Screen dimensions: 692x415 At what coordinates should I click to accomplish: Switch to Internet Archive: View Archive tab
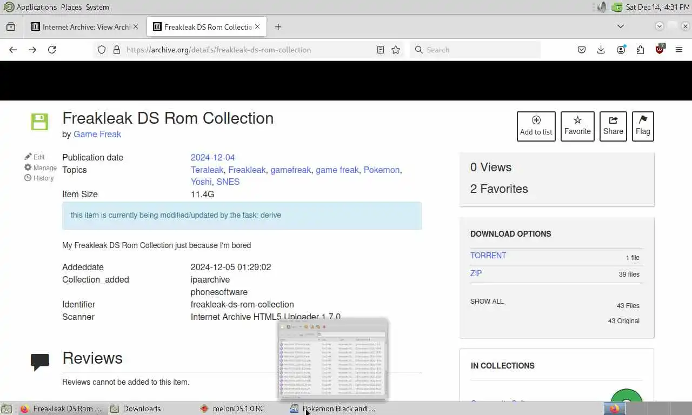[85, 26]
